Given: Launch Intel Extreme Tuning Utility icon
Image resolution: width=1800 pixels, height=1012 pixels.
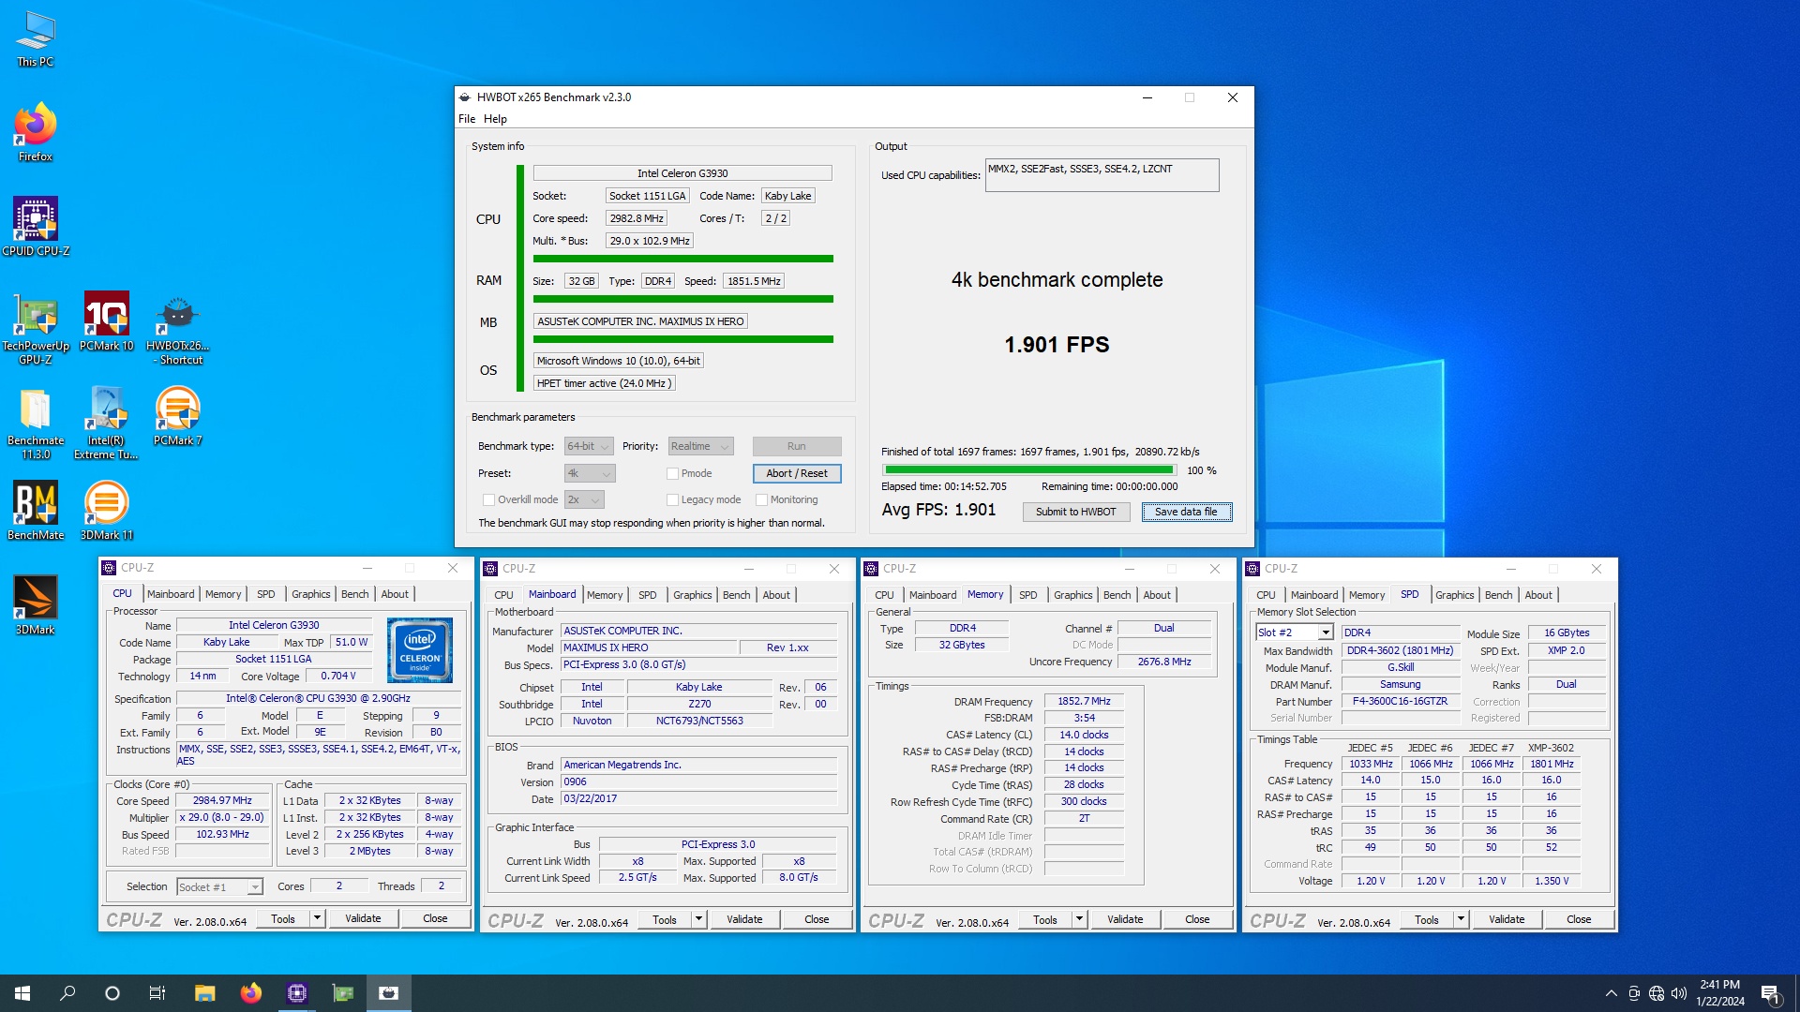Looking at the screenshot, I should (106, 424).
